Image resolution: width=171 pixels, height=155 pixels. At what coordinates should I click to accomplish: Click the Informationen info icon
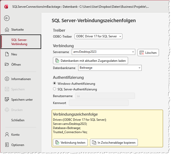(7, 79)
